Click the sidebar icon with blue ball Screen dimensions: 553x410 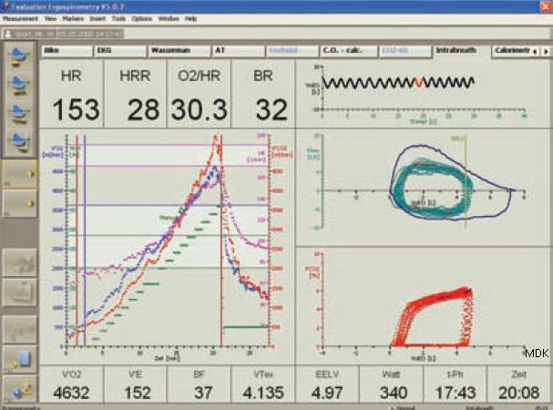click(x=19, y=390)
